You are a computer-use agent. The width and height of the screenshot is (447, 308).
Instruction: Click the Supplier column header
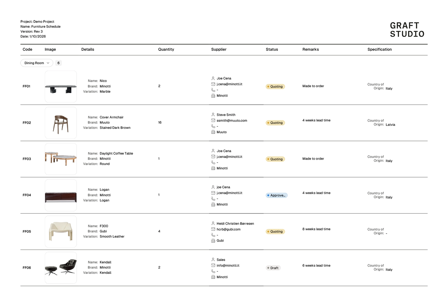point(219,49)
